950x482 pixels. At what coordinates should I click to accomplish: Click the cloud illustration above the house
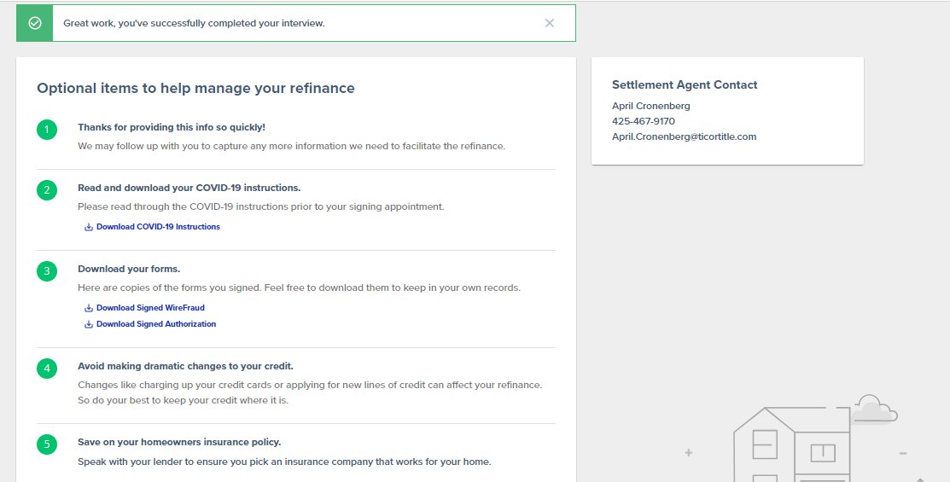pyautogui.click(x=874, y=409)
